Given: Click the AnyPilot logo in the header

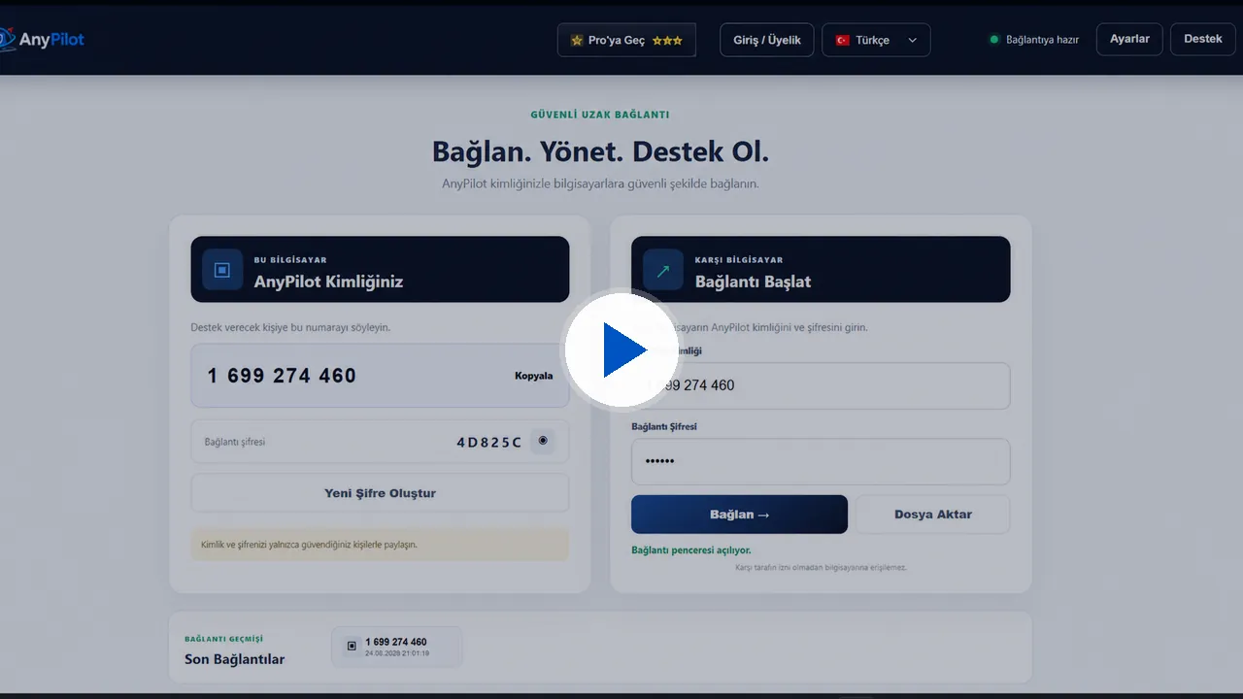Looking at the screenshot, I should (42, 39).
